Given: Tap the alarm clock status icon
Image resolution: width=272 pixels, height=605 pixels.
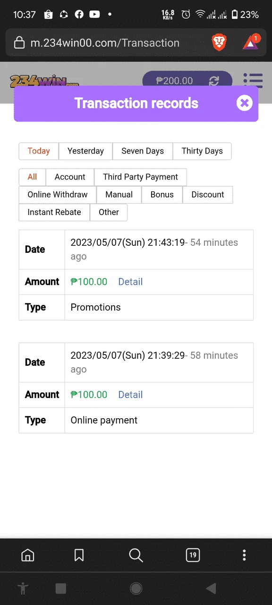Looking at the screenshot, I should click(186, 15).
